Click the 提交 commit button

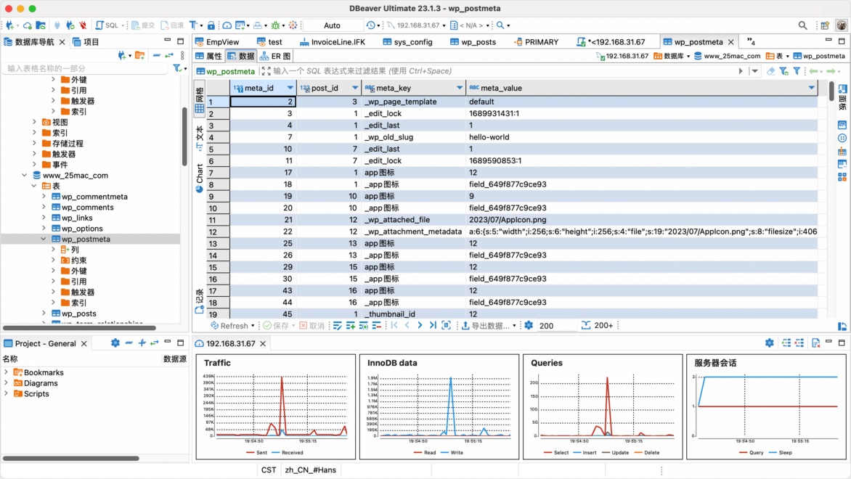[x=144, y=25]
